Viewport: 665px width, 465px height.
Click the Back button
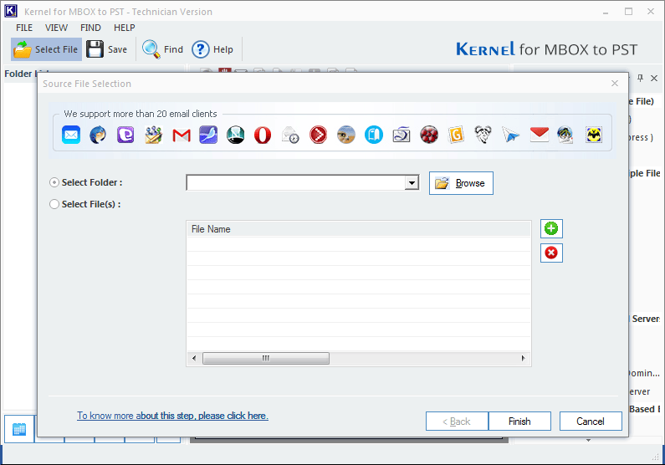pyautogui.click(x=457, y=422)
